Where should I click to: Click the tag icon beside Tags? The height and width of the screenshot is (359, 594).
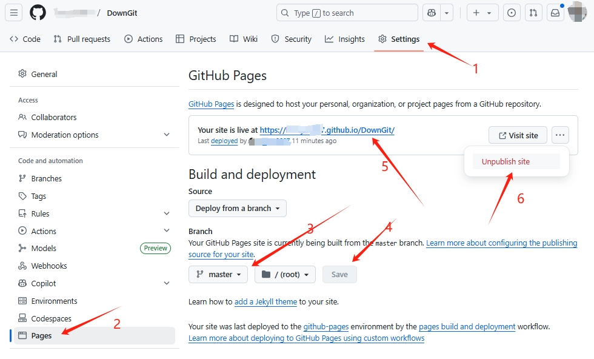point(22,196)
